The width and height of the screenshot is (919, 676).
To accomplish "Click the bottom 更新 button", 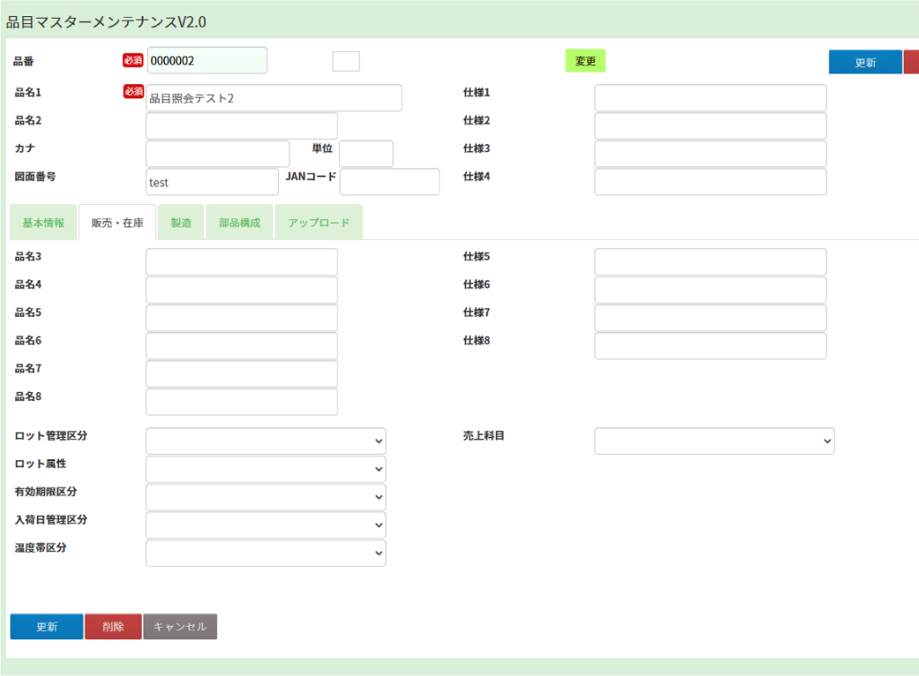I will click(47, 627).
